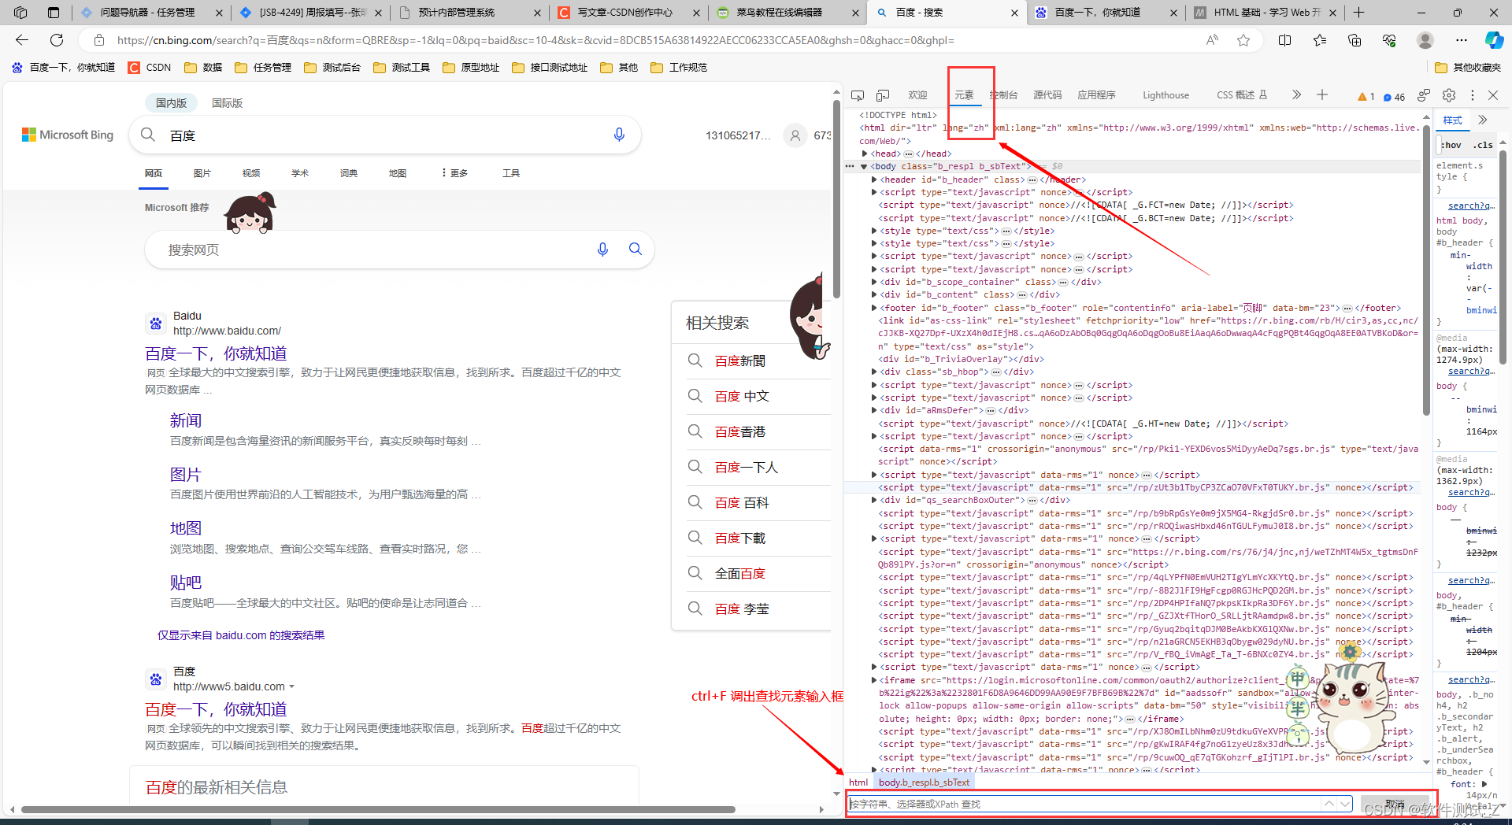This screenshot has height=825, width=1512.
Task: Open CSS 概述 DevTools tab
Action: pos(1242,95)
